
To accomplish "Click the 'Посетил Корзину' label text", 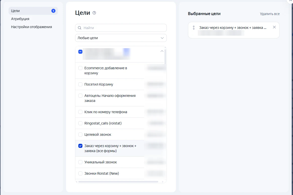I will tap(99, 84).
